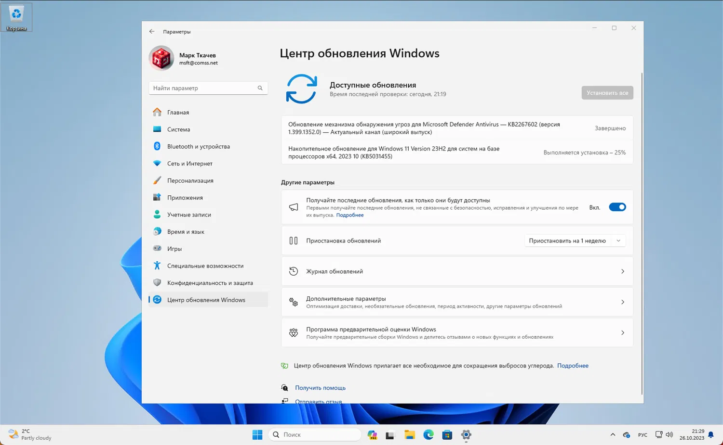The width and height of the screenshot is (723, 445).
Task: Click the Settings window vertical scrollbar
Action: (642, 233)
